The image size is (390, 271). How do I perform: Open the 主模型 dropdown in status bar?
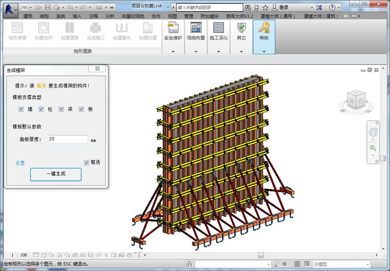341,264
